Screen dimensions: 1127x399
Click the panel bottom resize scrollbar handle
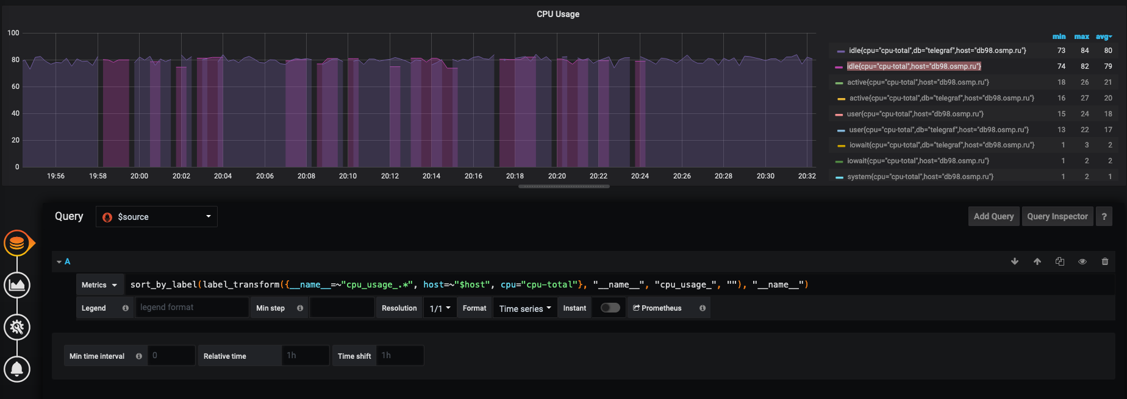[564, 186]
